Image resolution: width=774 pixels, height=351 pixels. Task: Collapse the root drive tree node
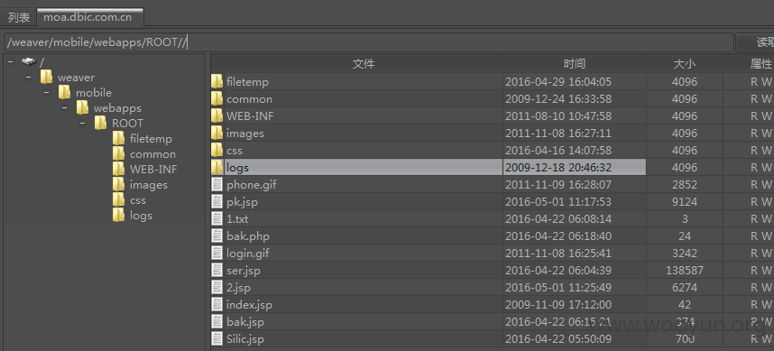point(10,61)
